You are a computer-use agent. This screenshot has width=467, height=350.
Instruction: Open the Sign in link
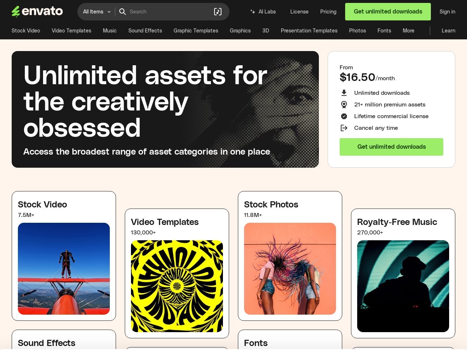pyautogui.click(x=447, y=12)
